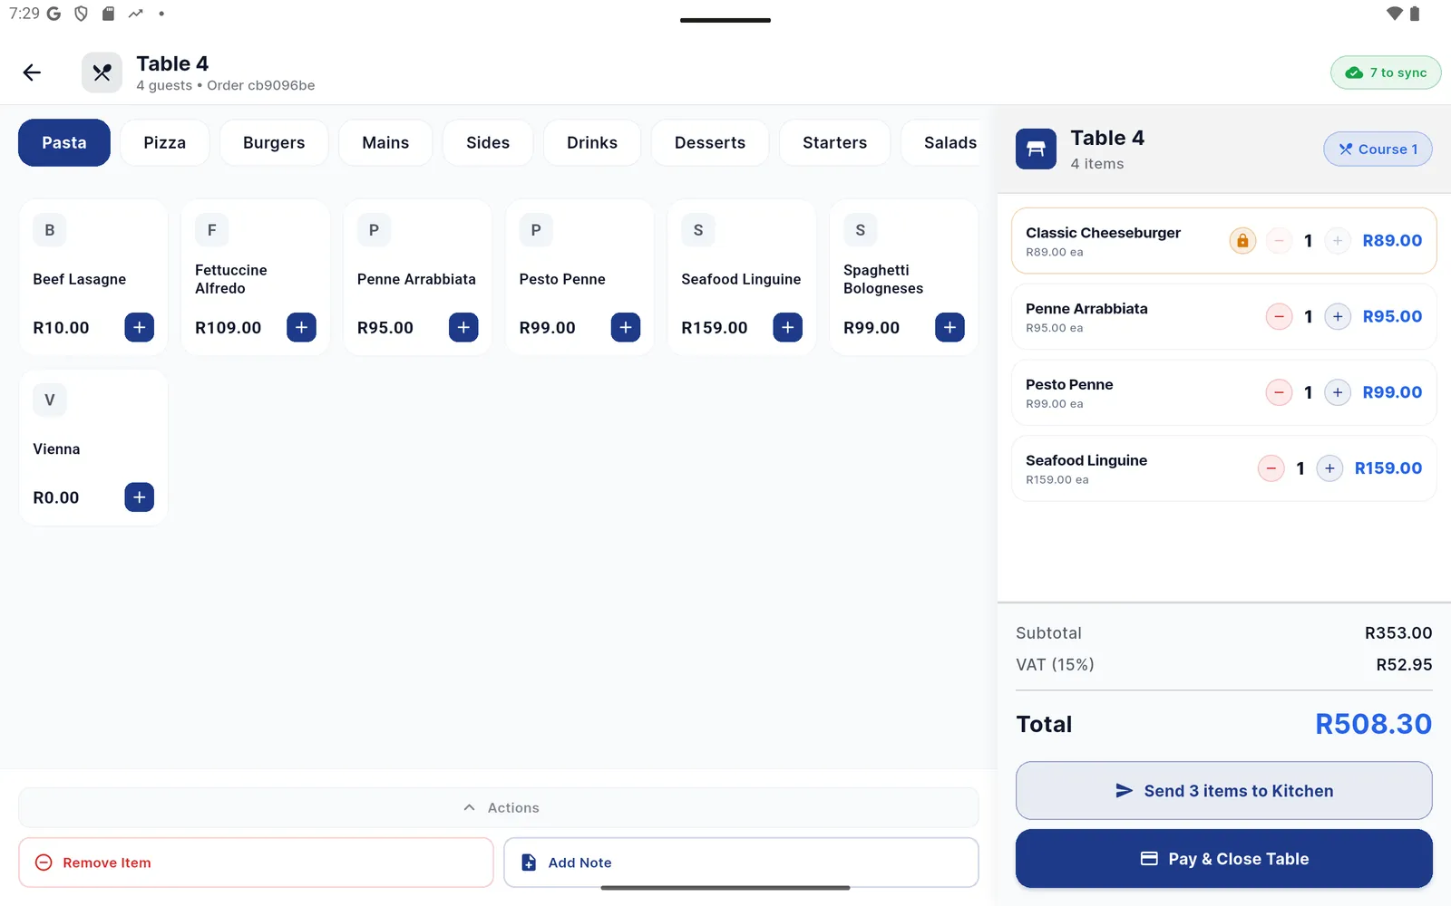Go back using the arrow icon
This screenshot has width=1451, height=906.
point(32,72)
